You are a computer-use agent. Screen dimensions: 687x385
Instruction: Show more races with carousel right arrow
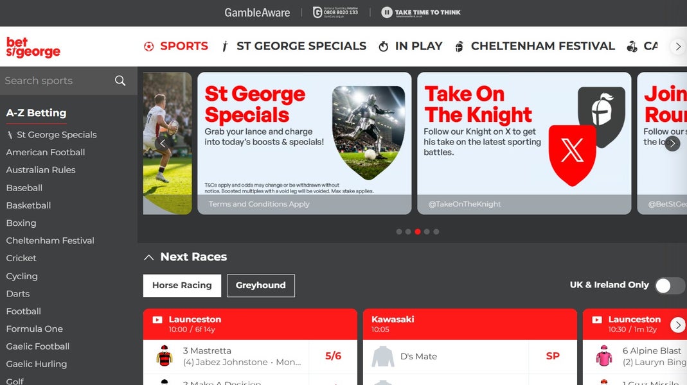(678, 325)
